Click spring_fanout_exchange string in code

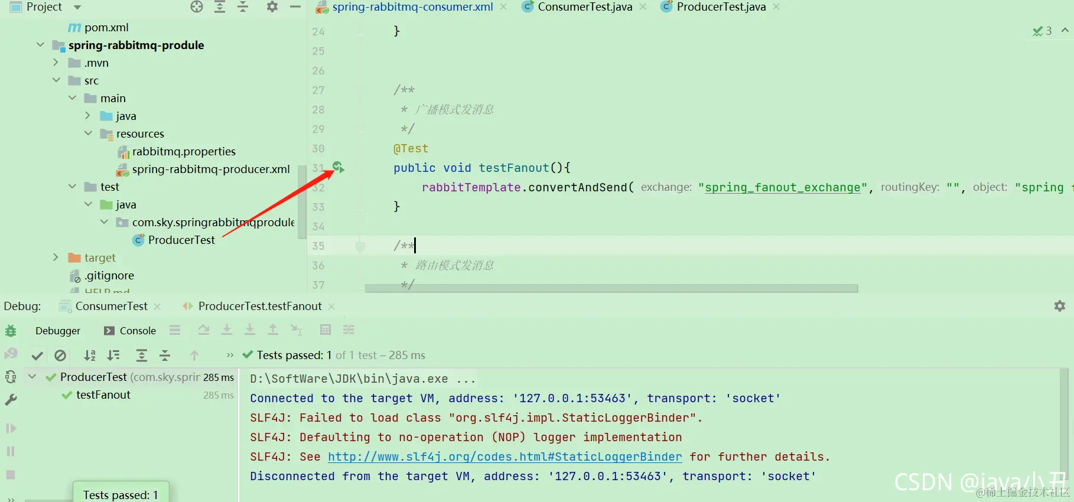coord(783,187)
